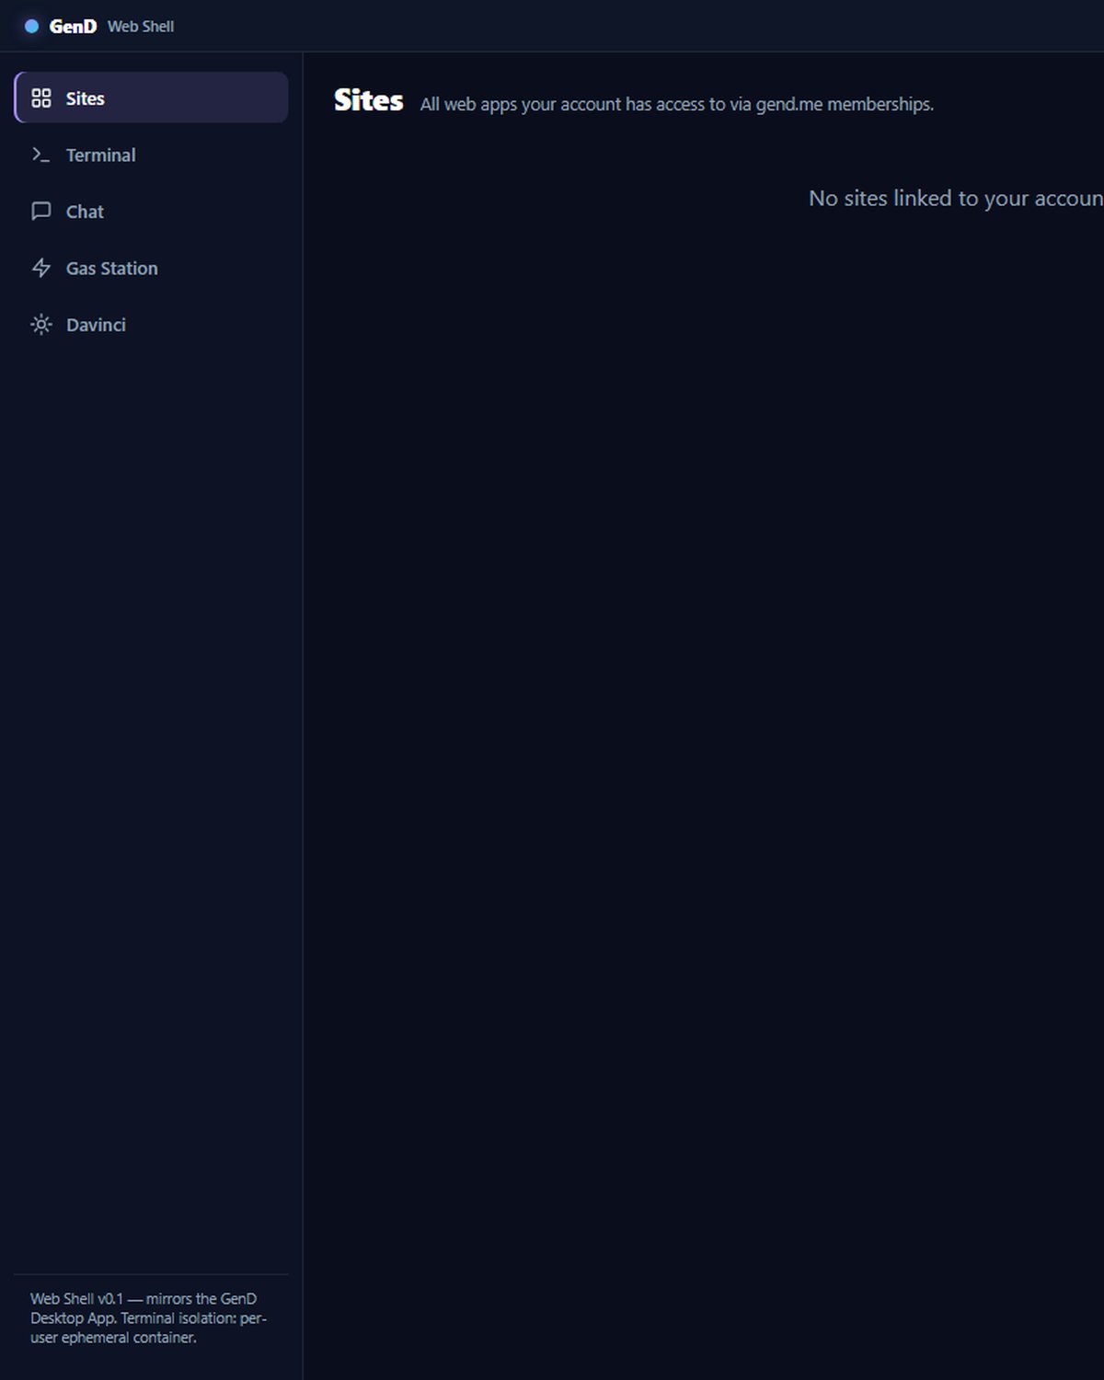Open the Sites label in sidebar

pos(86,98)
